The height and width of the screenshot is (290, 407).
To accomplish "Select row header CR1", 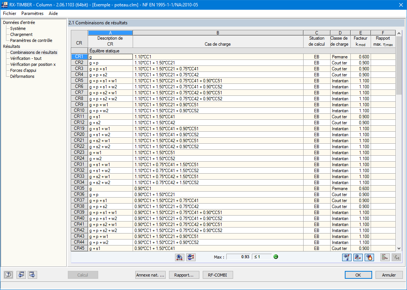I will (79, 57).
